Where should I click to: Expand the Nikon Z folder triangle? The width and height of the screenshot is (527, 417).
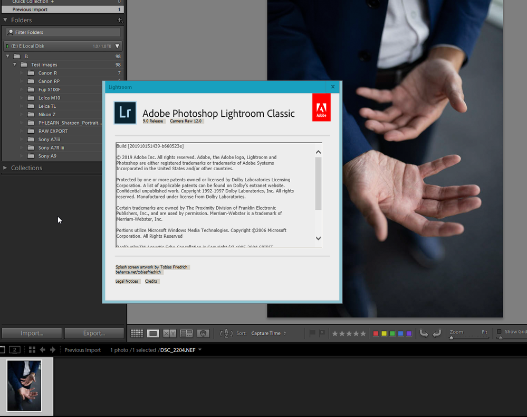[22, 115]
